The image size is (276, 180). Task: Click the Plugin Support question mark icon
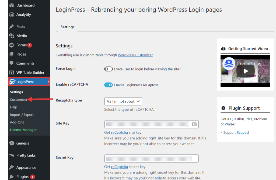223,108
